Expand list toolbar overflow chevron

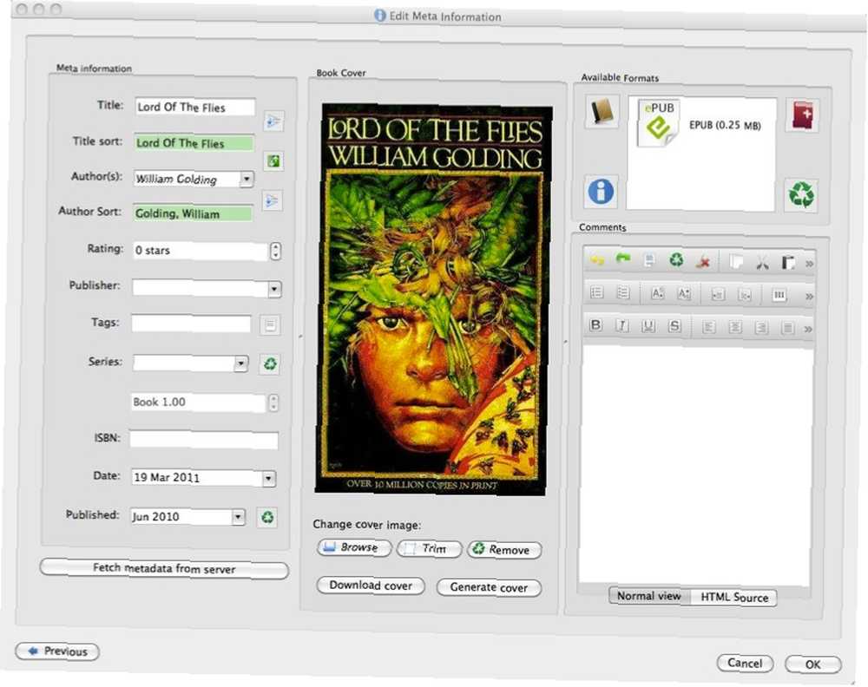809,297
